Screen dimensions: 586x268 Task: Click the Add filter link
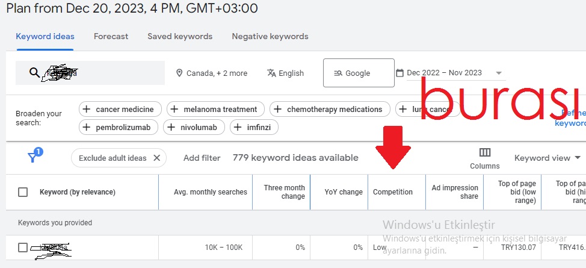point(202,158)
